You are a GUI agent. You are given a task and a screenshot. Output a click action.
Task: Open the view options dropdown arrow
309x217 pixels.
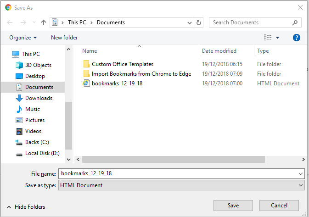[278, 38]
